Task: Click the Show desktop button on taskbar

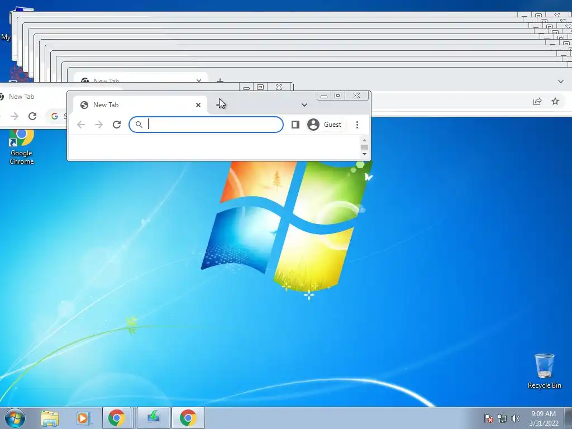Action: (568, 418)
